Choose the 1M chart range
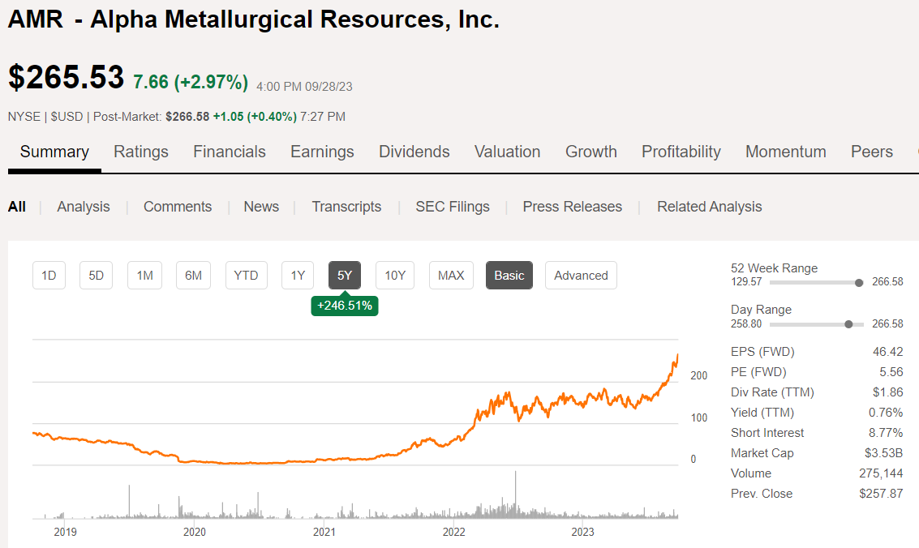 point(144,275)
